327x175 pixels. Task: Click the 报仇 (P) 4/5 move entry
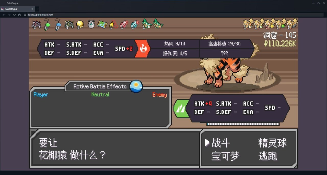pyautogui.click(x=174, y=53)
